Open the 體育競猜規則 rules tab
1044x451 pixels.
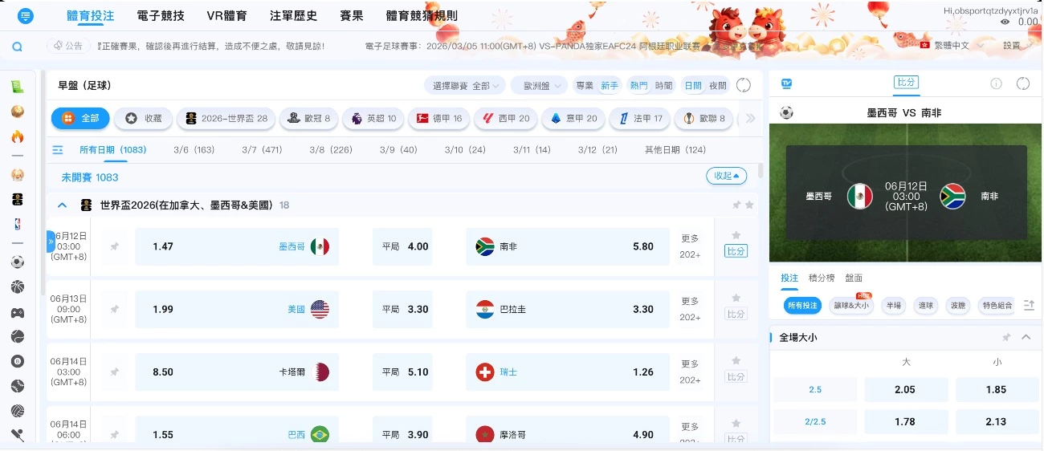[x=422, y=16]
